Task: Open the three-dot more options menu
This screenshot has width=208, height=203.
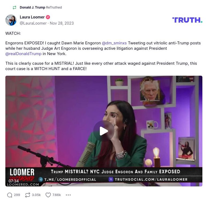Action: tap(68, 195)
